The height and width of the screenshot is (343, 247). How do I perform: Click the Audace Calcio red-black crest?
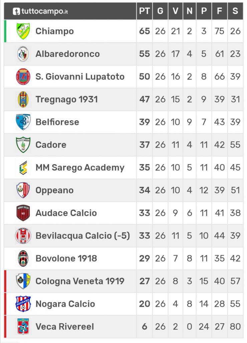23,213
